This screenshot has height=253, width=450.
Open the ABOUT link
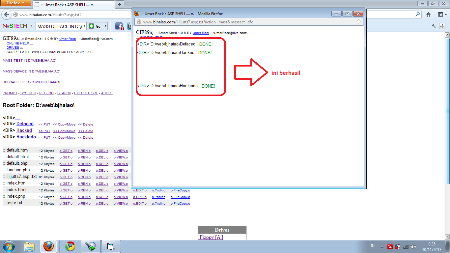point(107,93)
